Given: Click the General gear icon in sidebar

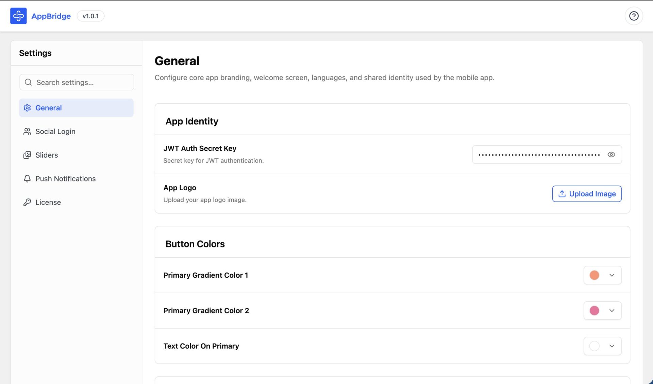Looking at the screenshot, I should pos(27,108).
